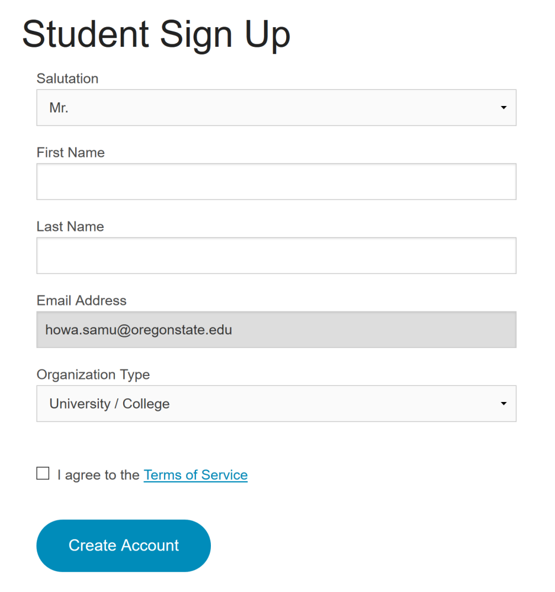Image resolution: width=555 pixels, height=592 pixels.
Task: Click the Salutation field label
Action: pos(68,79)
